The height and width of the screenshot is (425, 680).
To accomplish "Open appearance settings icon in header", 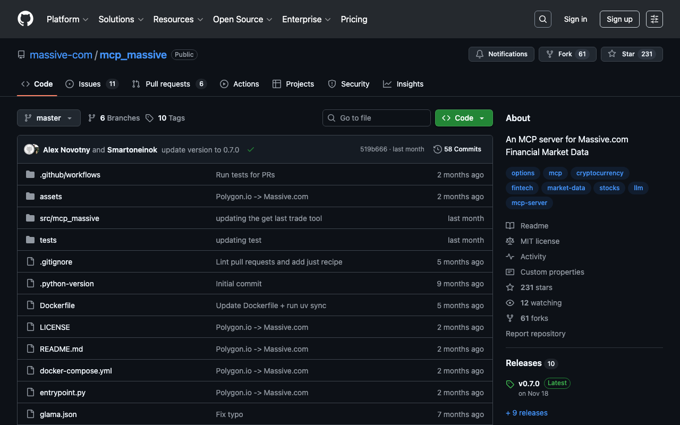I will tap(654, 19).
